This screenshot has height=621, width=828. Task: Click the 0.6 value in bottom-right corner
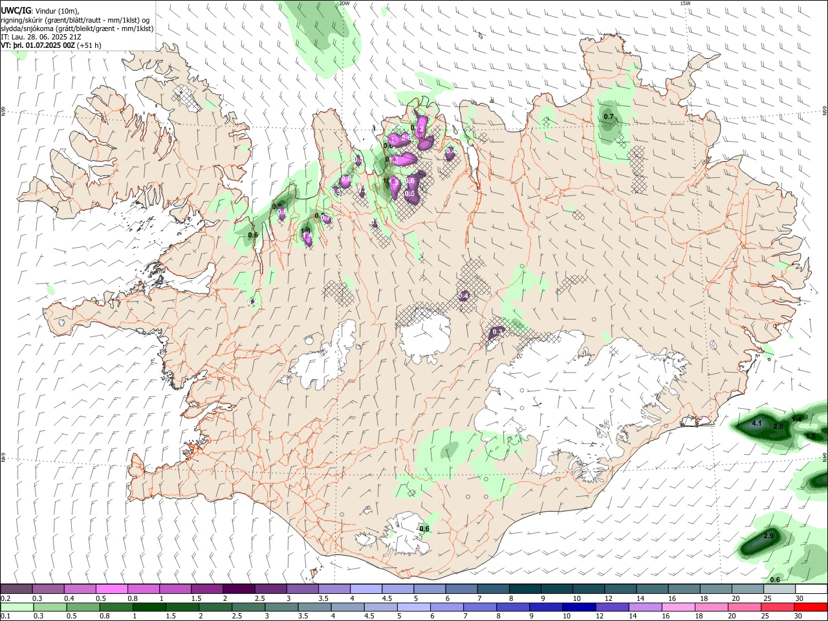coord(775,580)
